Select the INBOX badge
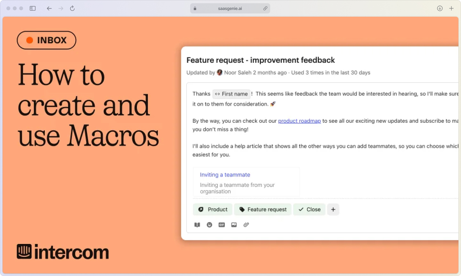 pos(46,40)
